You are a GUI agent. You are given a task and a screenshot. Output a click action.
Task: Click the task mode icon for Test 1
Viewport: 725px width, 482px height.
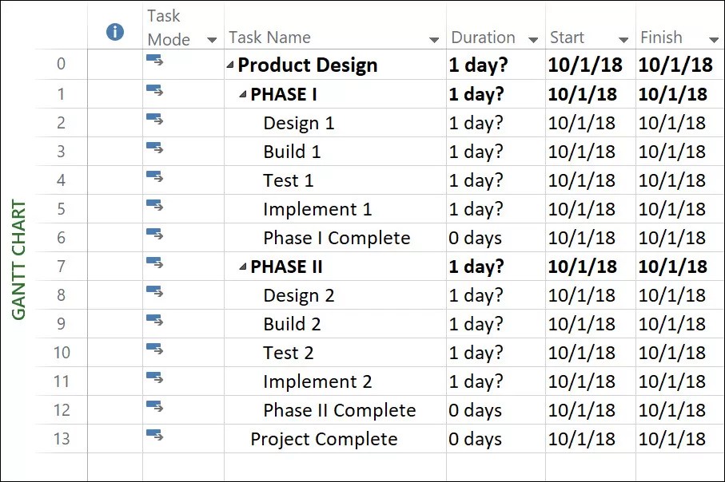[x=154, y=176]
